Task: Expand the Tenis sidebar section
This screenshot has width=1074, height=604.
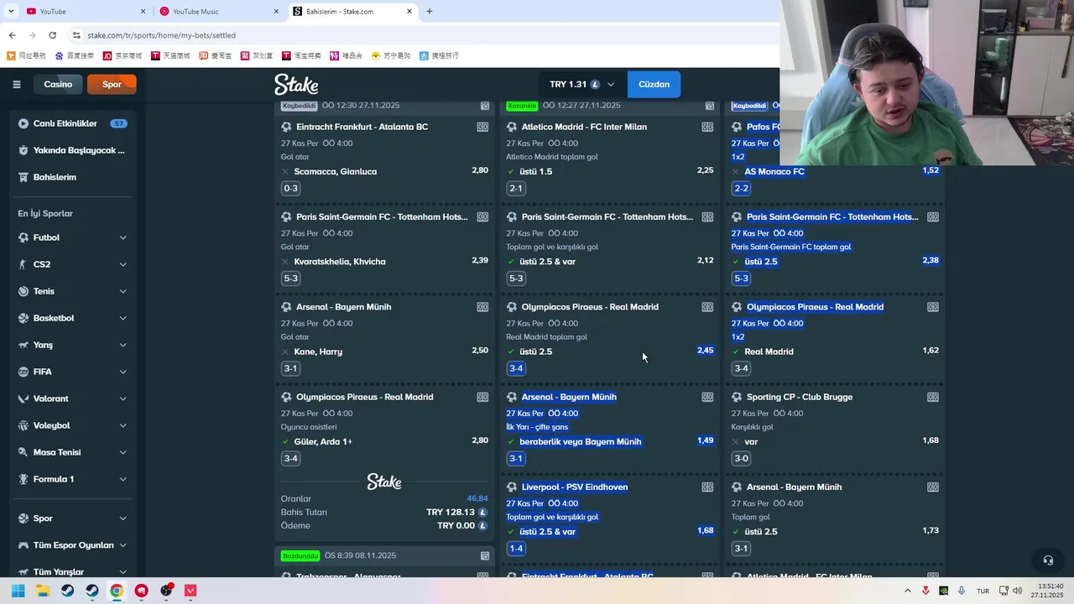Action: point(123,291)
